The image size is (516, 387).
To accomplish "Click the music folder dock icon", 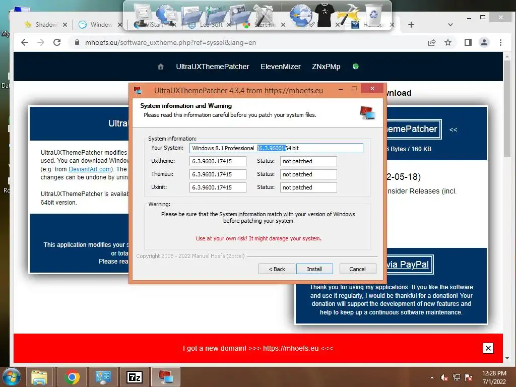I will [x=216, y=15].
